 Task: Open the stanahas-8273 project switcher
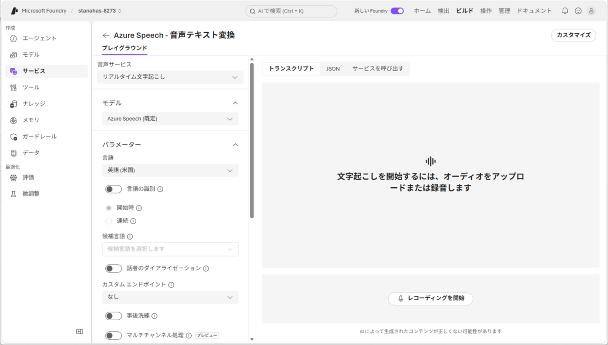click(100, 11)
